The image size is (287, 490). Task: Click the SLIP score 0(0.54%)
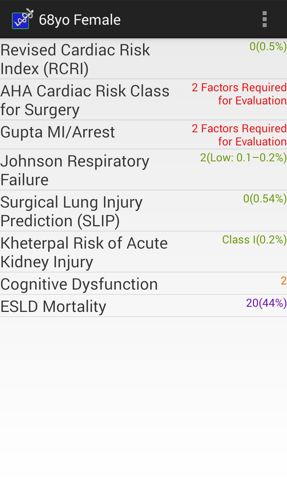265,199
